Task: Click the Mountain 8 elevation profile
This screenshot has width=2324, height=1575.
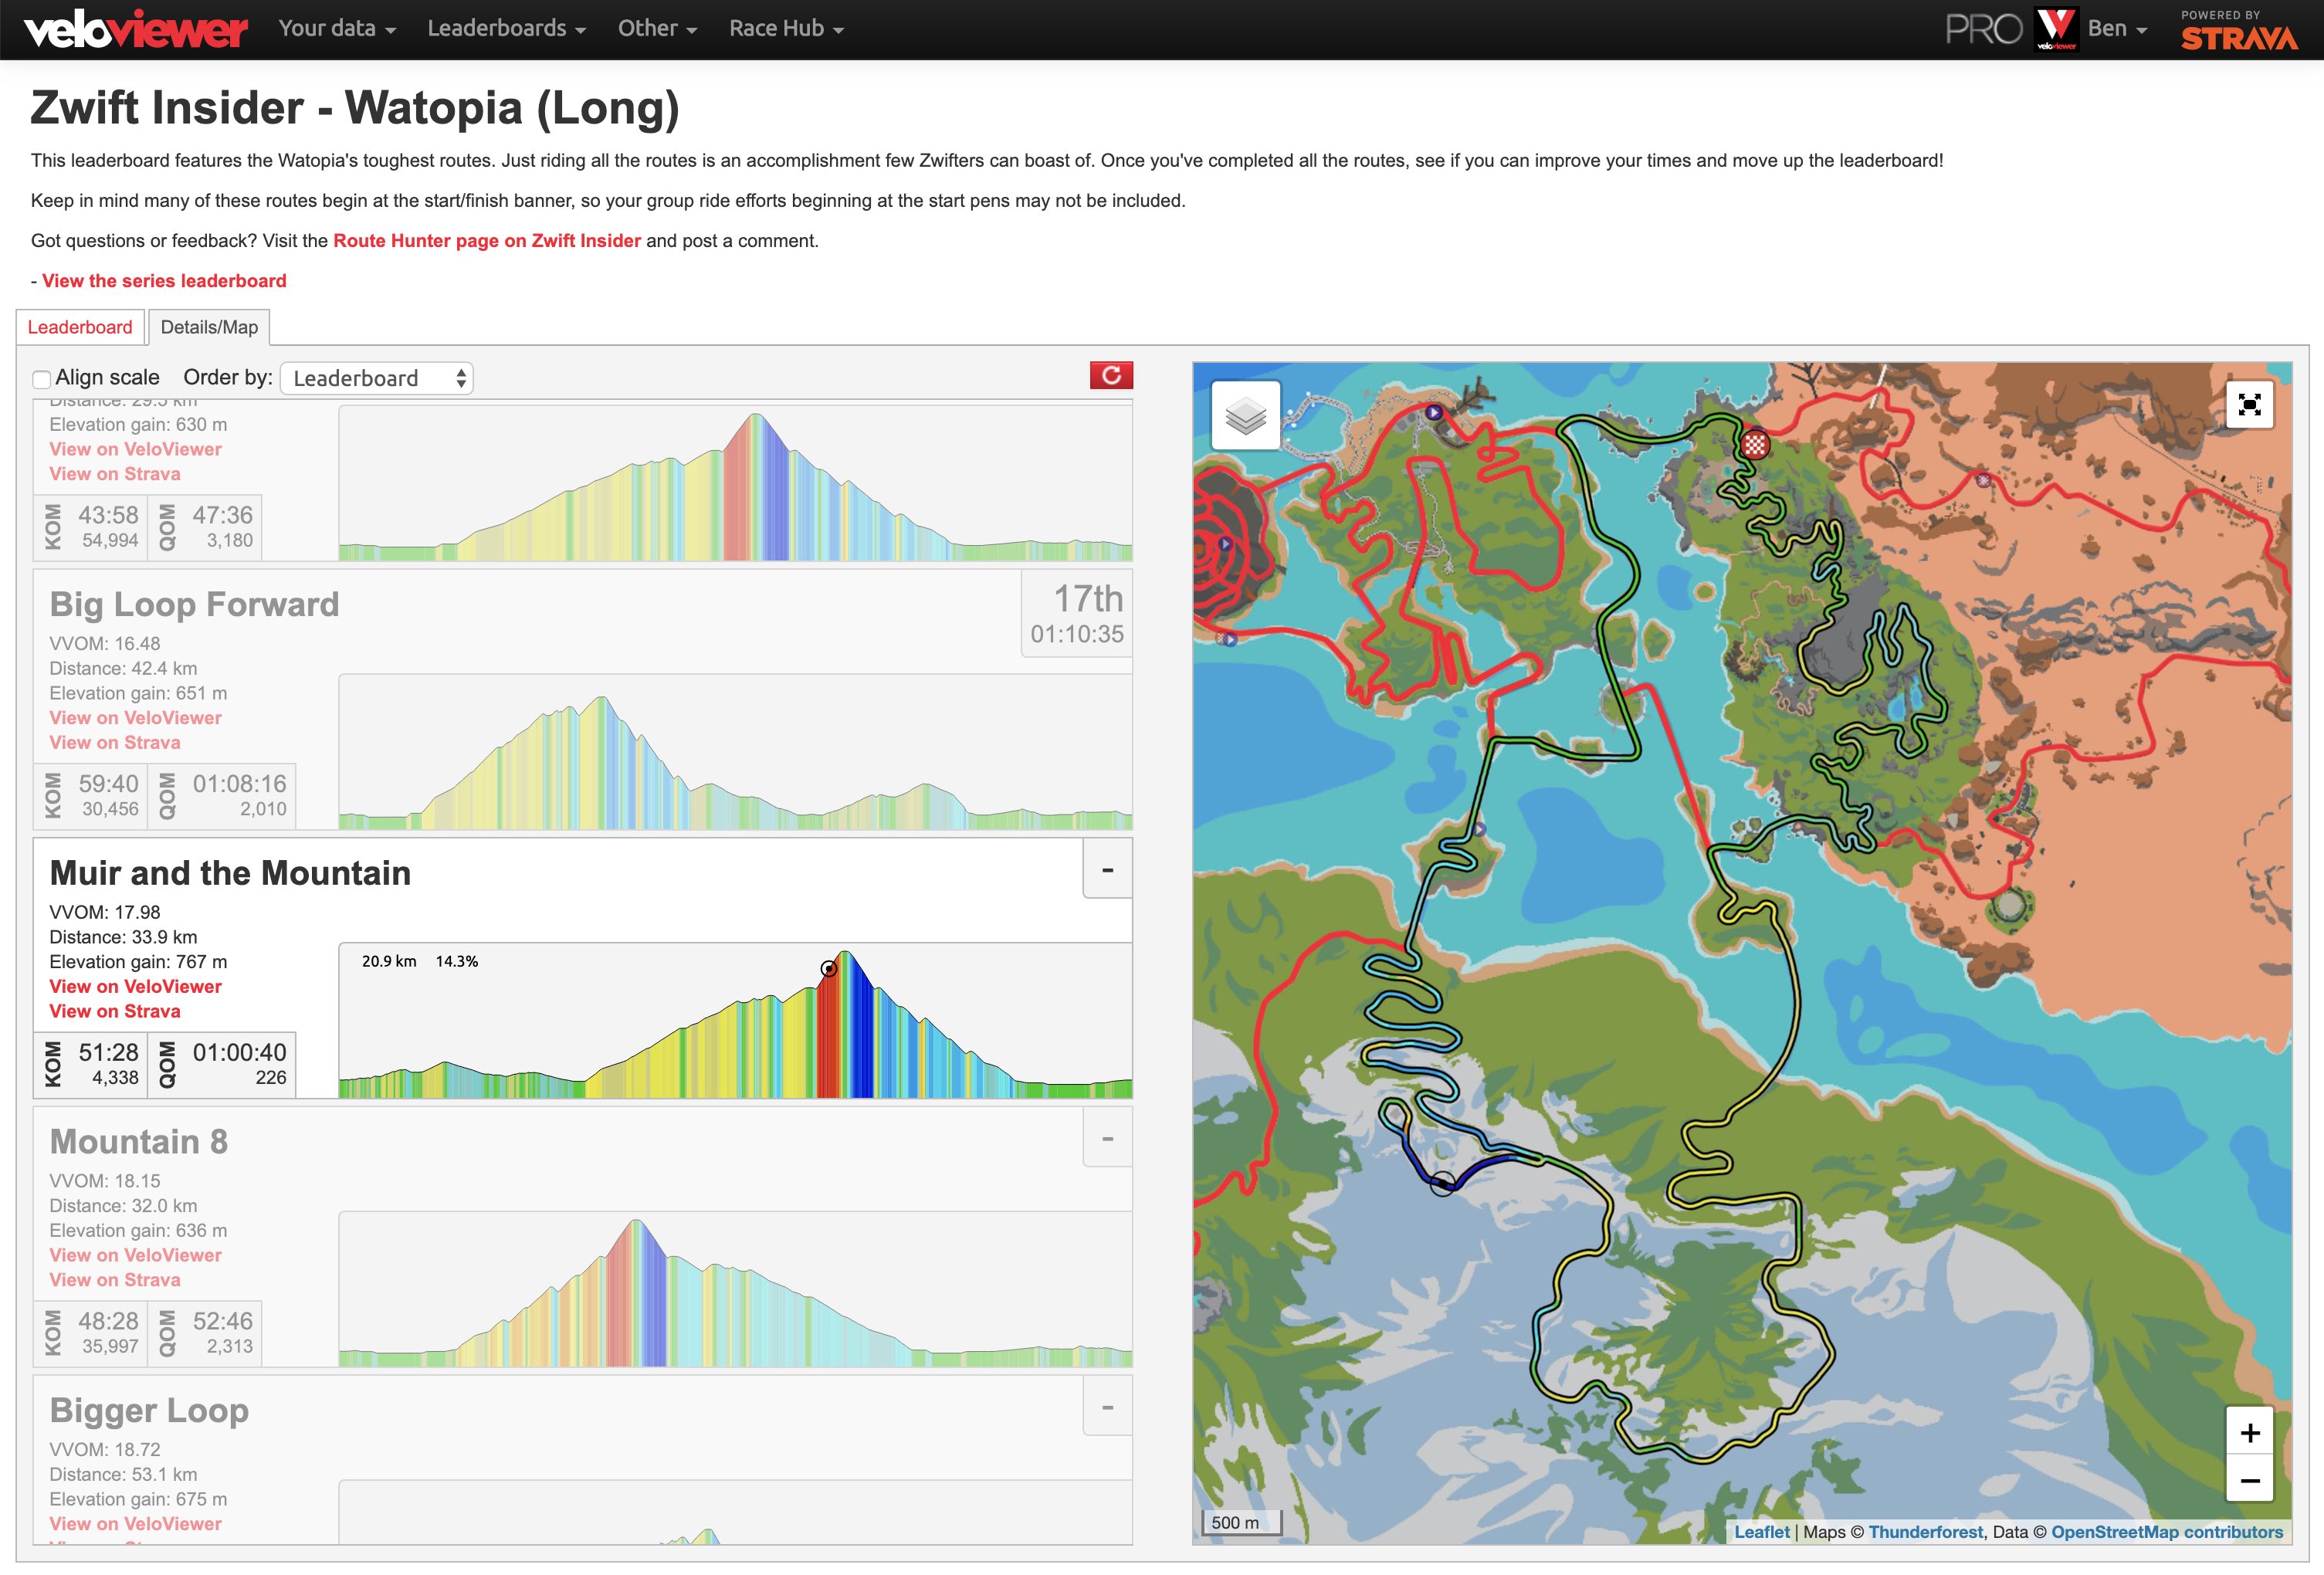Action: [x=735, y=1289]
